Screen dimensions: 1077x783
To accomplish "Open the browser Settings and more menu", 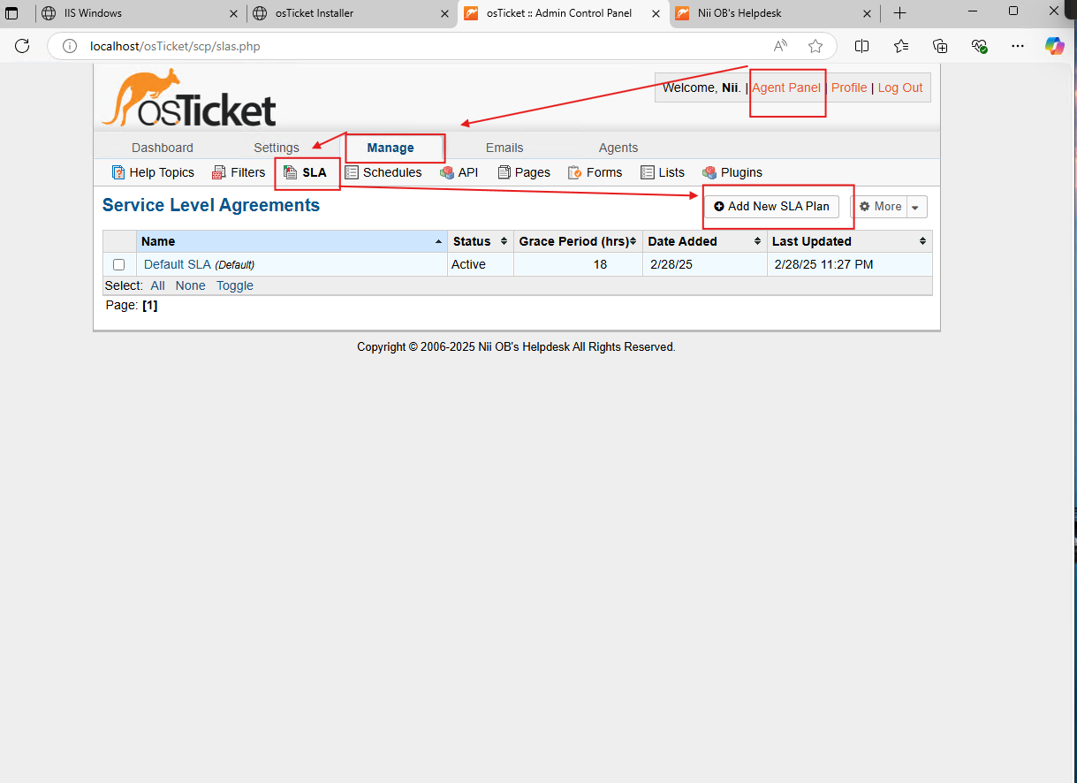I will (x=1018, y=46).
